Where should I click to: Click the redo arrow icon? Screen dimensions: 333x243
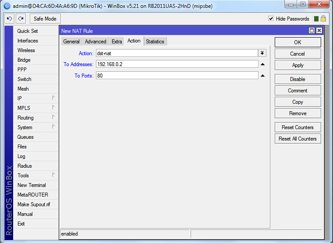[x=21, y=19]
